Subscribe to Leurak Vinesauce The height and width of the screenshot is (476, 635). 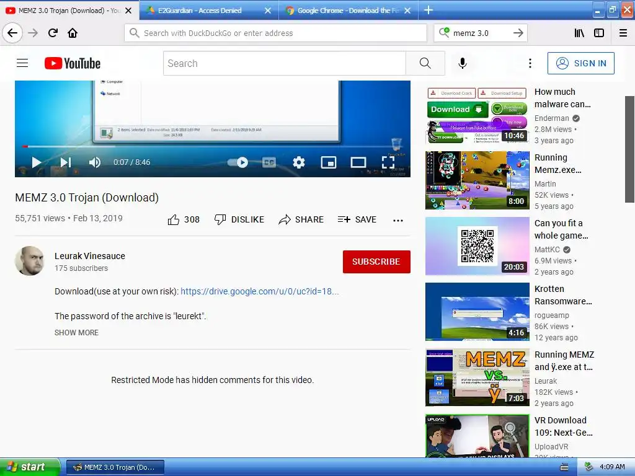[376, 262]
